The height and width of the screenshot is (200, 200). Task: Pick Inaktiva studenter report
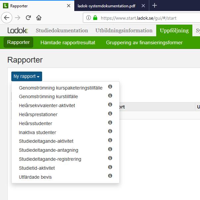(37, 132)
